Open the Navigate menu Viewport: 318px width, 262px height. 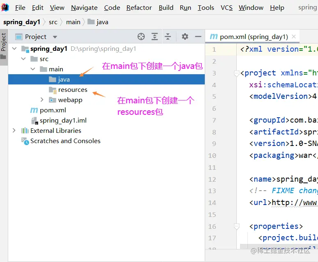(x=84, y=8)
